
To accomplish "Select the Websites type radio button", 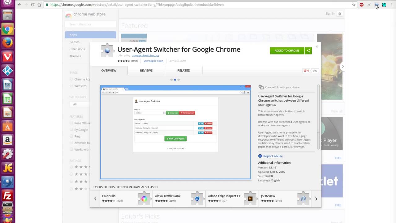I will (71, 85).
